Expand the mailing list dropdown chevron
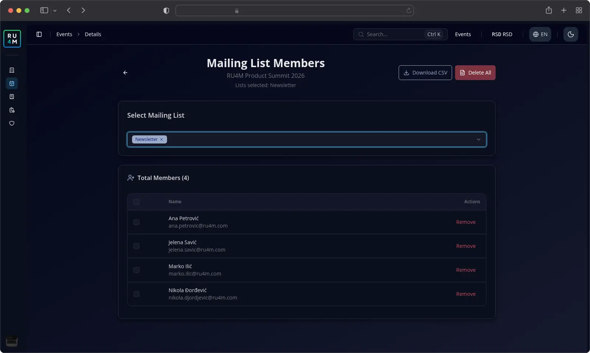Viewport: 590px width, 353px height. [479, 139]
